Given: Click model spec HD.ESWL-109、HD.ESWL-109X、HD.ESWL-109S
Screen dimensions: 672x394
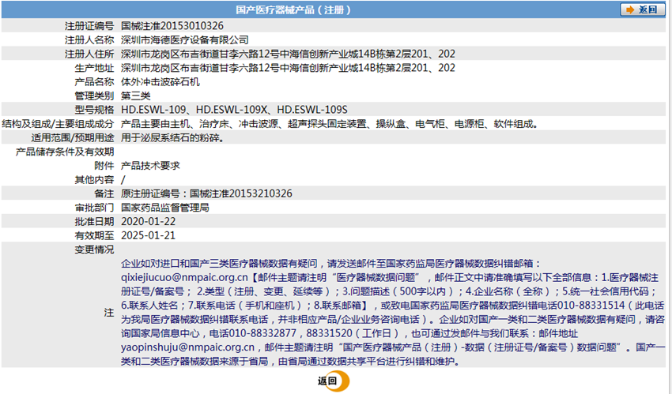Looking at the screenshot, I should tap(235, 110).
